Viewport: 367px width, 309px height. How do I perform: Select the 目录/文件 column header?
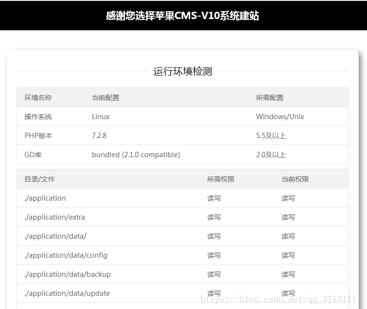(x=40, y=179)
